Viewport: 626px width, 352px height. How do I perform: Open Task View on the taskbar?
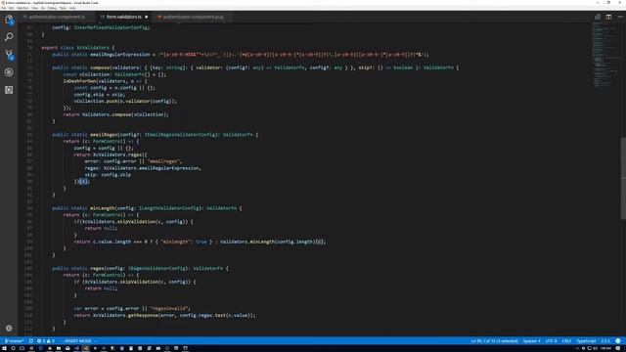point(22,348)
